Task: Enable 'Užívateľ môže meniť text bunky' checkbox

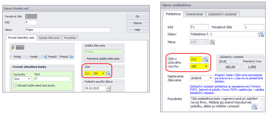Action: click(15, 86)
